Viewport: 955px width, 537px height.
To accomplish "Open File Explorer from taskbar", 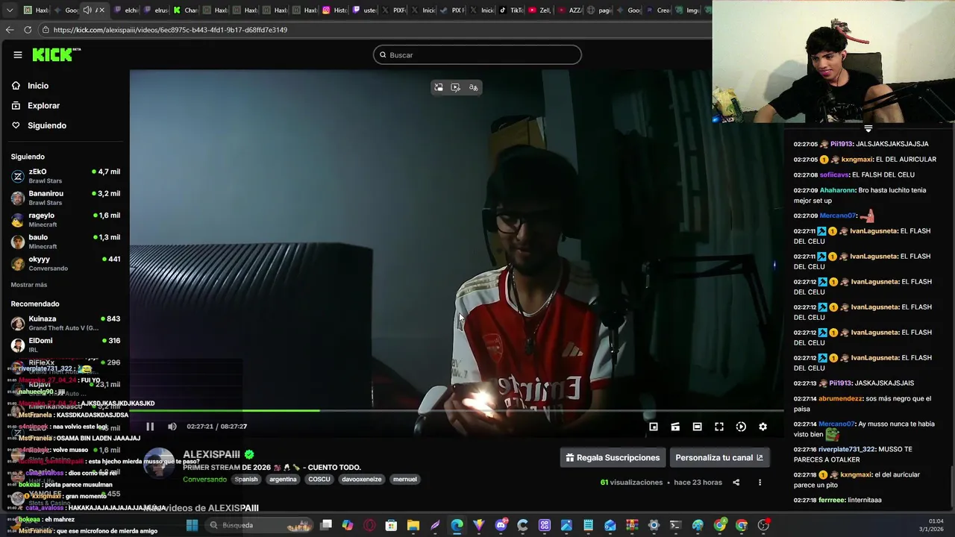I will coord(413,525).
